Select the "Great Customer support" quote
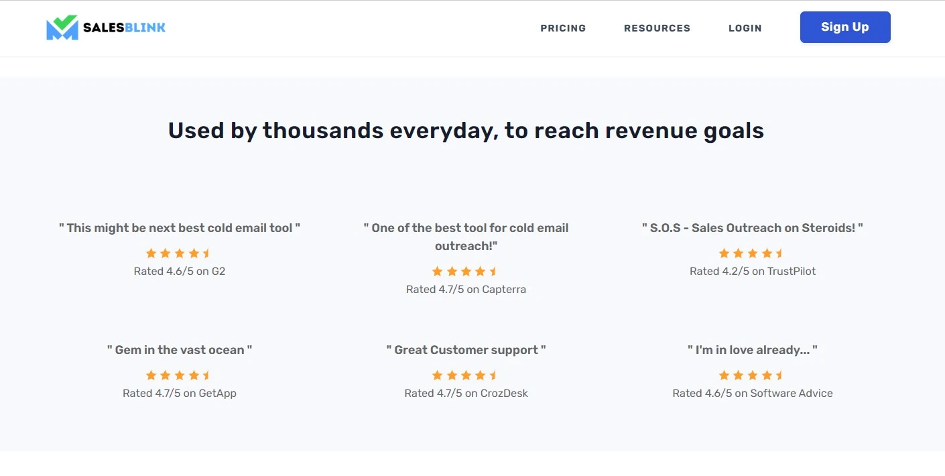The height and width of the screenshot is (476, 945). click(x=466, y=350)
